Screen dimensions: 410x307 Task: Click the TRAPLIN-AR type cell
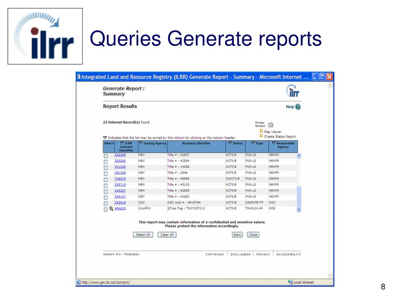pos(254,208)
